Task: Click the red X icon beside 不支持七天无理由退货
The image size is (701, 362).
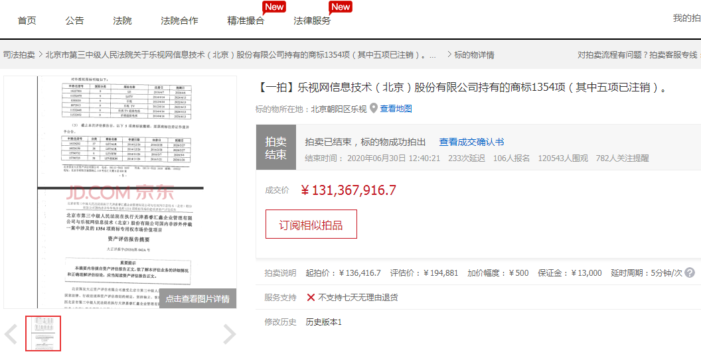Action: pyautogui.click(x=311, y=297)
